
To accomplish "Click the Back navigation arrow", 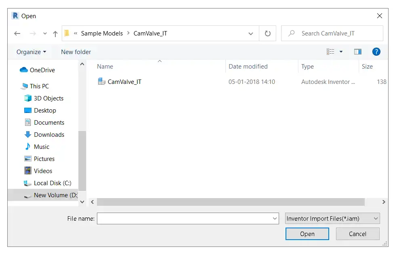I will click(17, 33).
